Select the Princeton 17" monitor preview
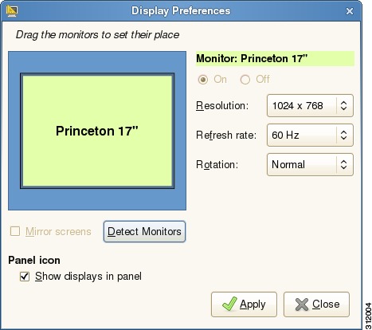This screenshot has width=372, height=330. click(x=97, y=131)
